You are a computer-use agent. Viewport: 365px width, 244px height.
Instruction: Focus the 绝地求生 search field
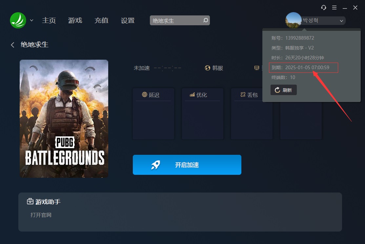(180, 20)
